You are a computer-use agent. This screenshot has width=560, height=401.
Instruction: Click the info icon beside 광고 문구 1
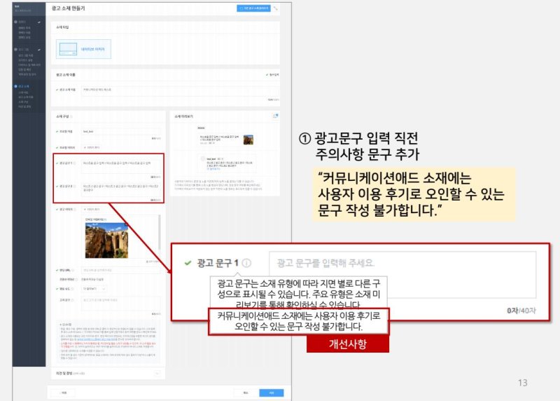(x=247, y=264)
